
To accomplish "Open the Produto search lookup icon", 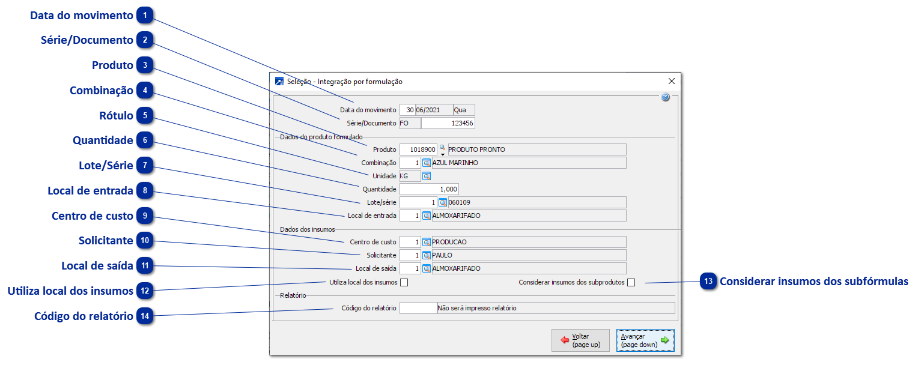I will pyautogui.click(x=442, y=148).
